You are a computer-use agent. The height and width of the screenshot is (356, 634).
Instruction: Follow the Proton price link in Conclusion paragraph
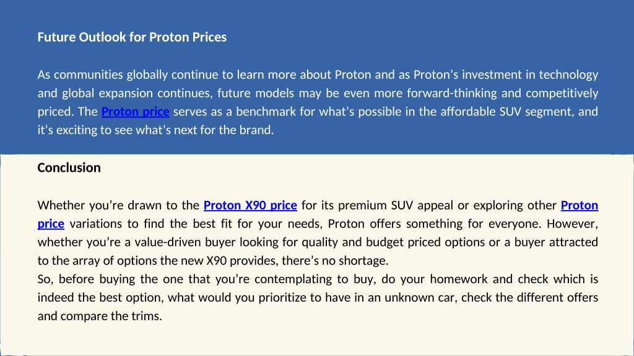tap(579, 205)
